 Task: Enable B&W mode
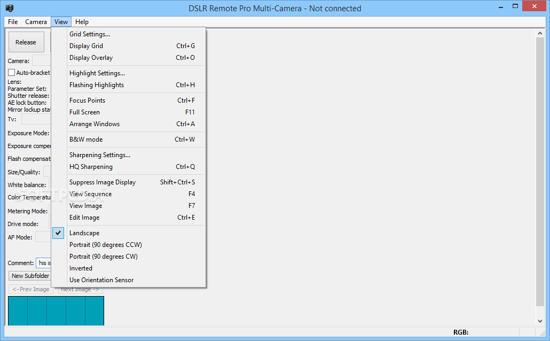[x=128, y=139]
